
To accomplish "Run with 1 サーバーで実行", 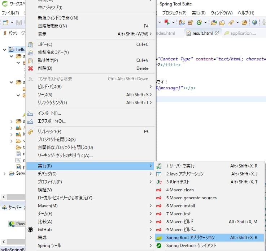I will pos(209,166).
